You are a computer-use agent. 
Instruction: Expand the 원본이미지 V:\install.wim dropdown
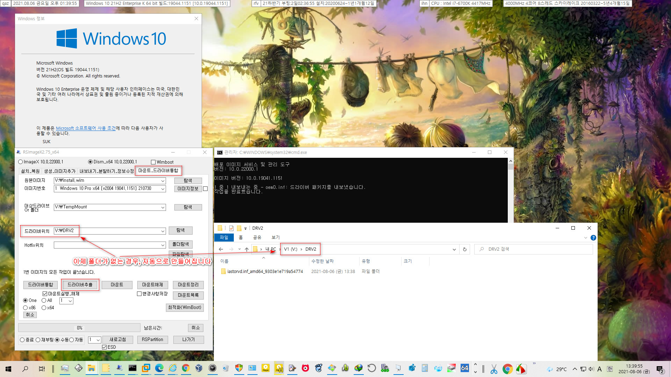click(163, 181)
